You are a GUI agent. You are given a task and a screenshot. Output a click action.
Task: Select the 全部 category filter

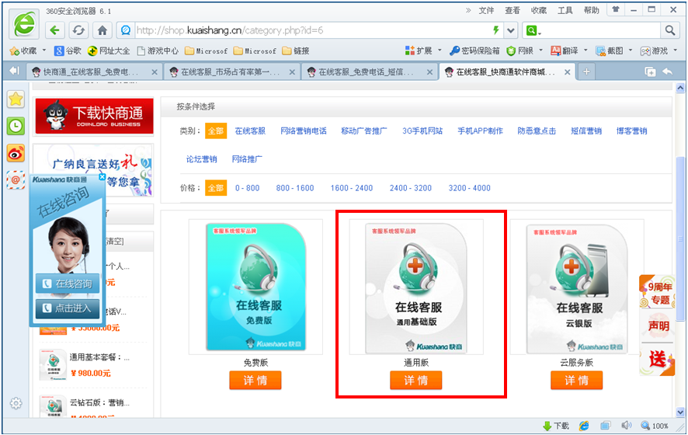click(216, 131)
